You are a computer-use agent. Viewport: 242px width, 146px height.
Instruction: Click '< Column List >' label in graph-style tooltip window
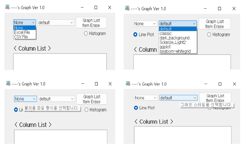click(x=154, y=122)
